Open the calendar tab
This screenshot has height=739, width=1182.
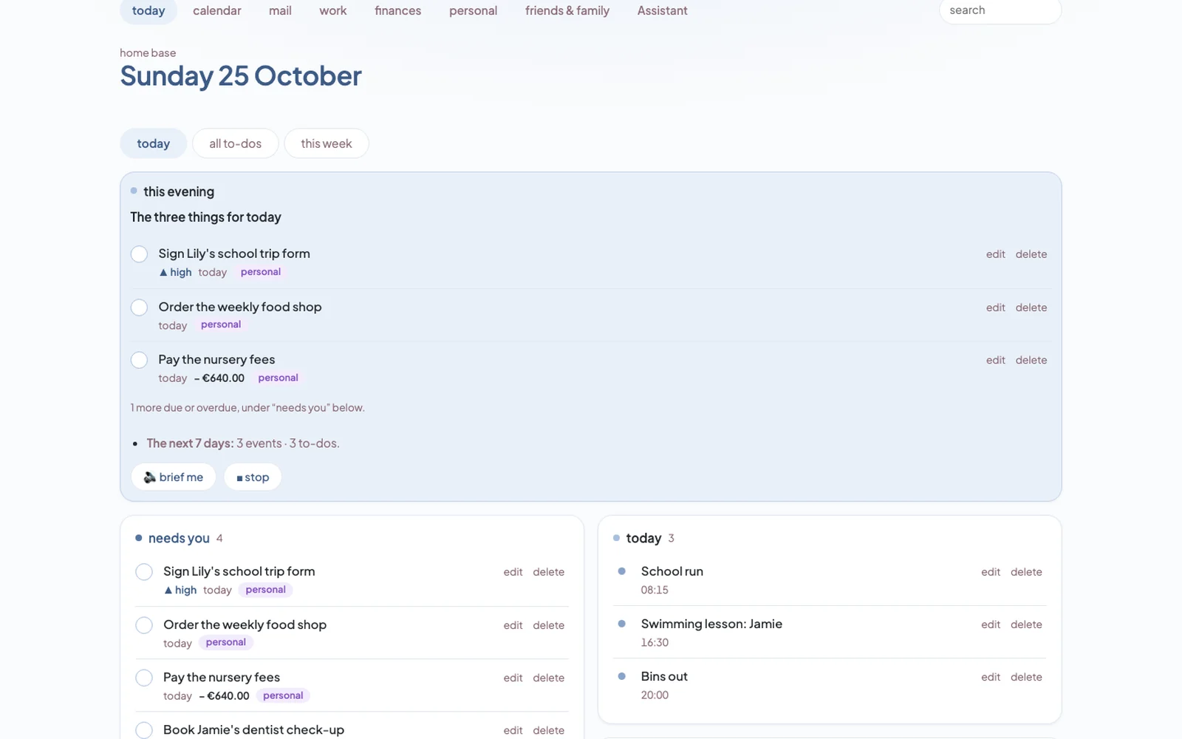pos(216,10)
